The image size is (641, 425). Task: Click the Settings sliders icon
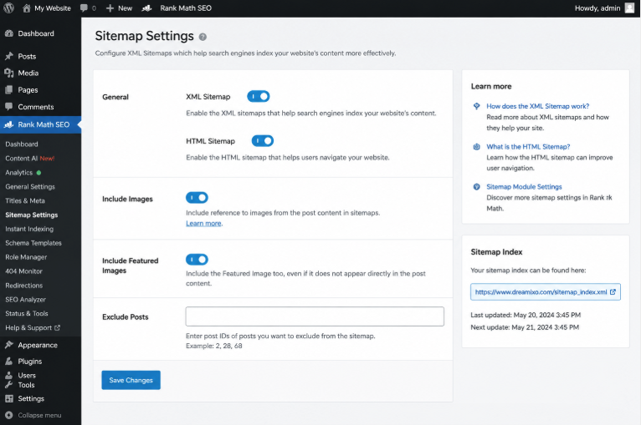tap(9, 398)
